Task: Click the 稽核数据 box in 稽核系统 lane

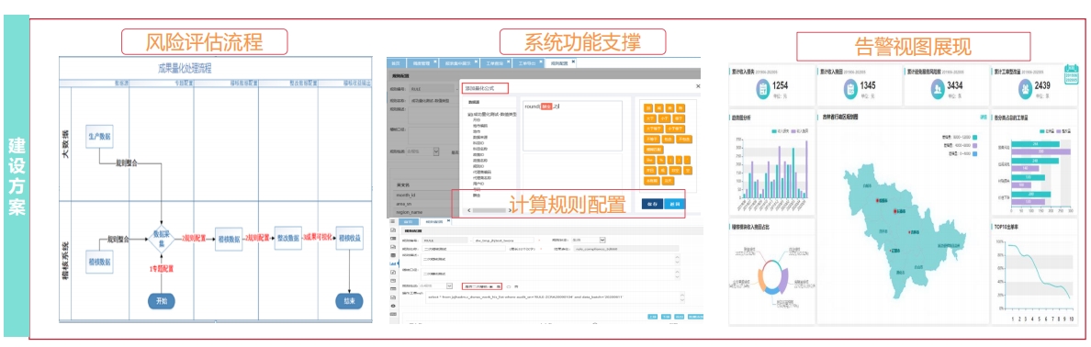Action: [99, 262]
